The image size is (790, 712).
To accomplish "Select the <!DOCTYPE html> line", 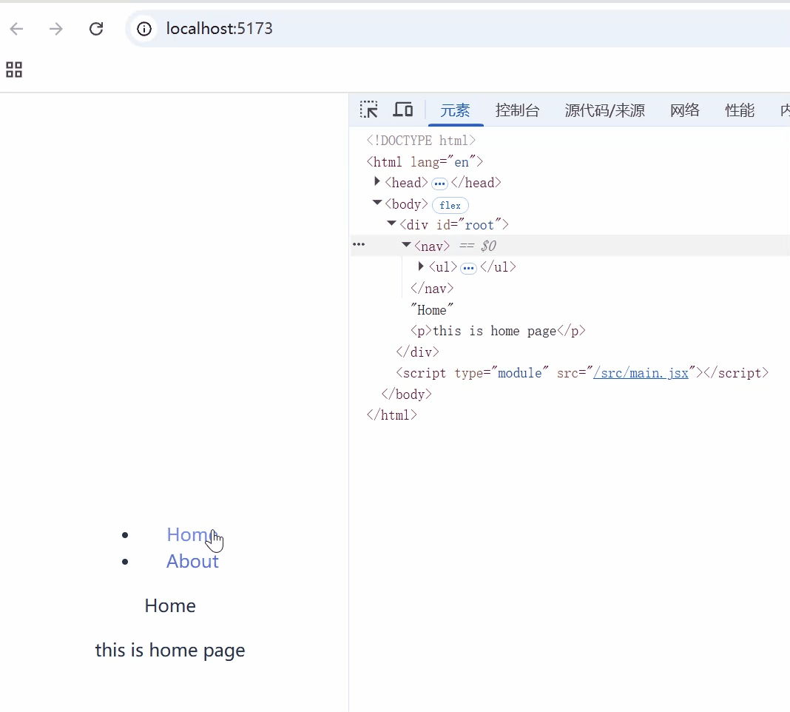I will pos(421,140).
